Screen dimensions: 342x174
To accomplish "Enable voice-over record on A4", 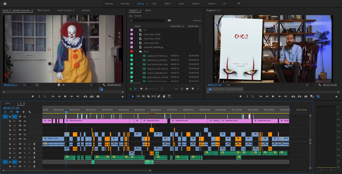I will [34, 157].
